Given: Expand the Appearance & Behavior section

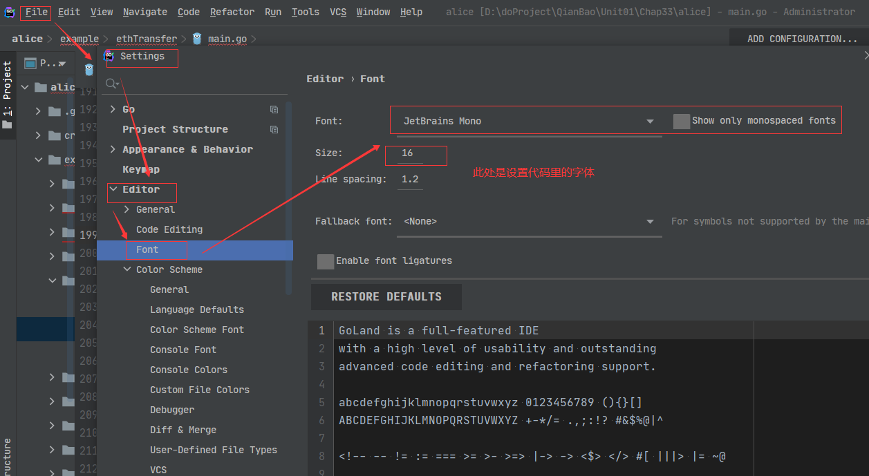Looking at the screenshot, I should click(113, 149).
